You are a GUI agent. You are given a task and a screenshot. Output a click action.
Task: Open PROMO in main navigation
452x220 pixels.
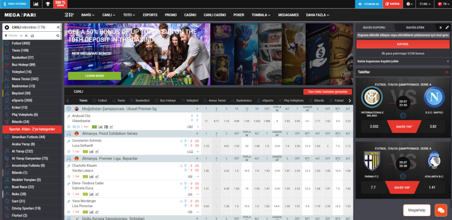(x=171, y=15)
